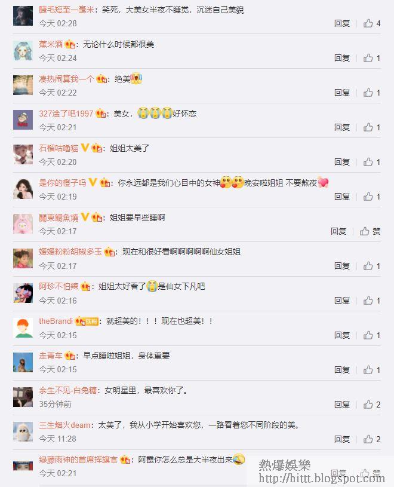The height and width of the screenshot is (487, 394).
Task: Click avatar of 關東鯛魚燒
Action: click(23, 223)
